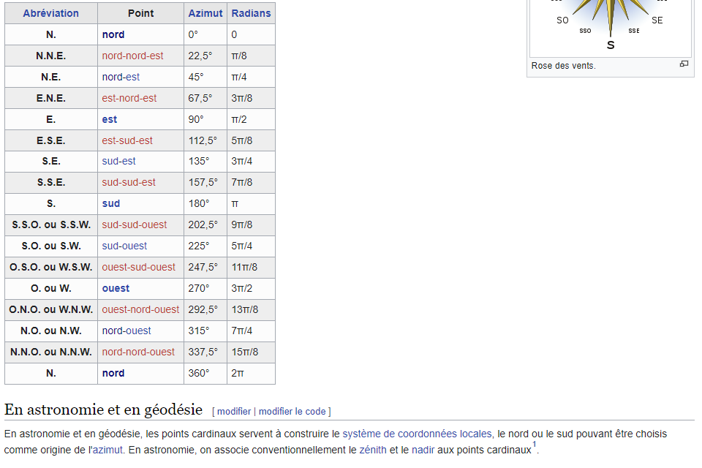Viewport: 702px width, 468px height.
Task: Select the O. ou W. cell
Action: [x=51, y=288]
